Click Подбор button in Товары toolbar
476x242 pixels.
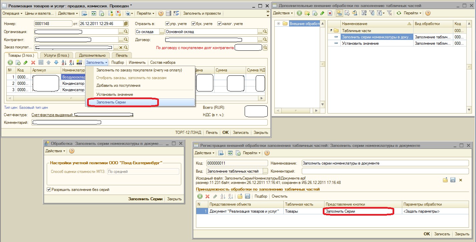117,62
